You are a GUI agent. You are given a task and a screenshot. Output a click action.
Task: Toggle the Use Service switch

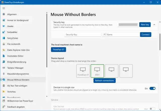coord(152,108)
